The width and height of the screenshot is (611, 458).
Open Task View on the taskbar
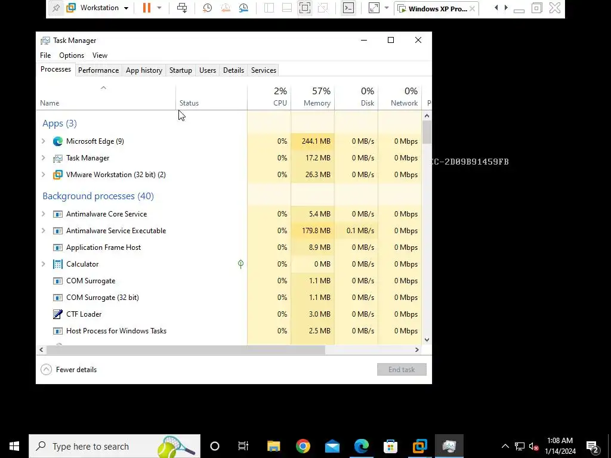coord(243,446)
